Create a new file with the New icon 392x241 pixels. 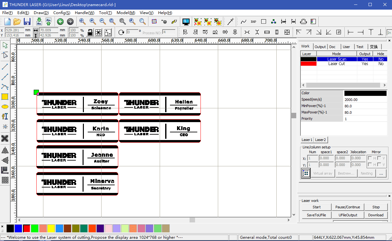click(7, 21)
